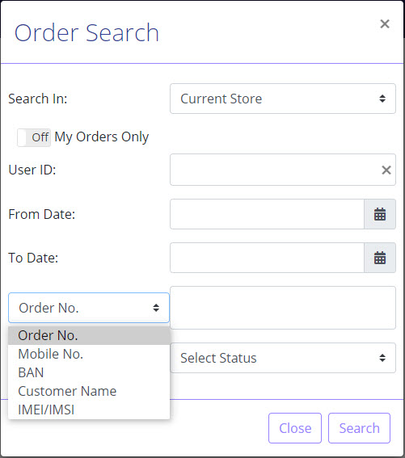Screen dimensions: 405x458
Task: Click the User ID input field
Action: (283, 170)
